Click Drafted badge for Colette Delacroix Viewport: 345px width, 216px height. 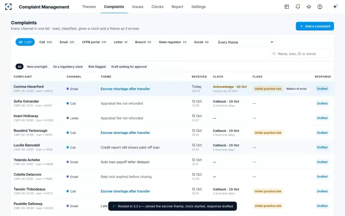pyautogui.click(x=322, y=177)
